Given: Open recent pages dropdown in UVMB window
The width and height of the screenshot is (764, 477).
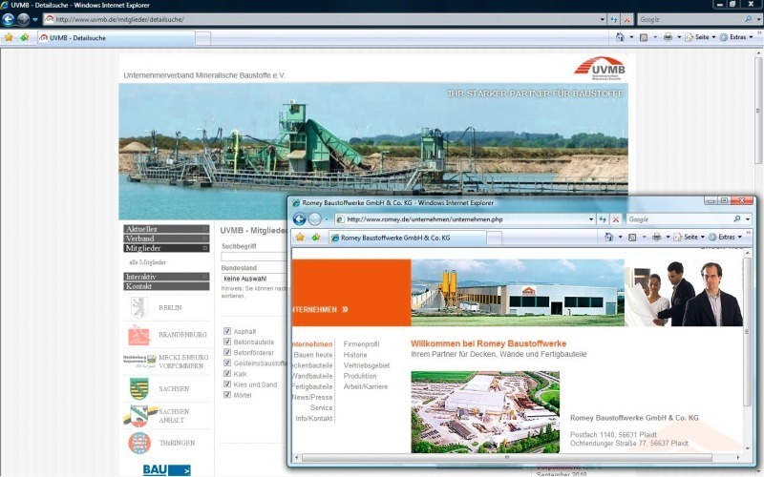Looking at the screenshot, I should (x=35, y=20).
